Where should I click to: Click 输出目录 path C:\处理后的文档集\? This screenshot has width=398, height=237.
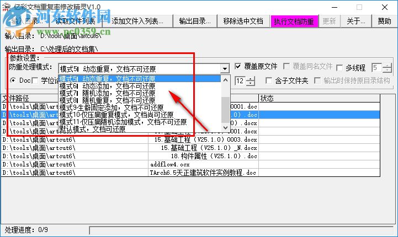click(69, 49)
